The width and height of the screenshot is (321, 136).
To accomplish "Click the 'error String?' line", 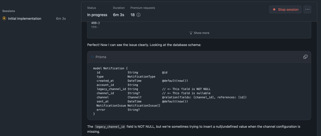I will click(x=118, y=110).
